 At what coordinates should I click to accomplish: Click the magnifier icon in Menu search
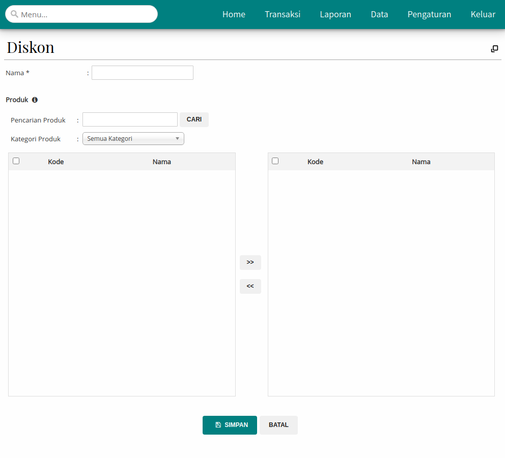(14, 14)
